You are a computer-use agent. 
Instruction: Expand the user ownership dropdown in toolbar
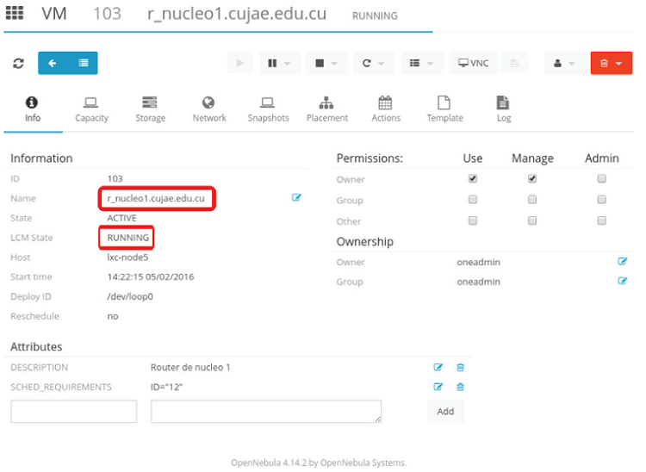[x=563, y=64]
